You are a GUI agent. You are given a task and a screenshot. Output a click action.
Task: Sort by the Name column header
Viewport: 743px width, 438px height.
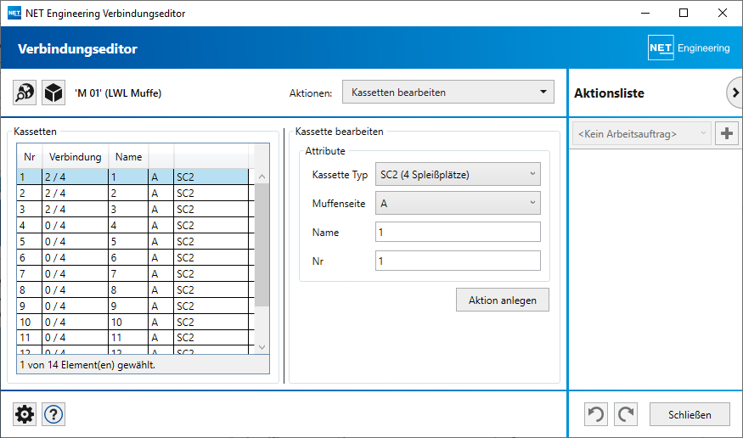pyautogui.click(x=128, y=157)
